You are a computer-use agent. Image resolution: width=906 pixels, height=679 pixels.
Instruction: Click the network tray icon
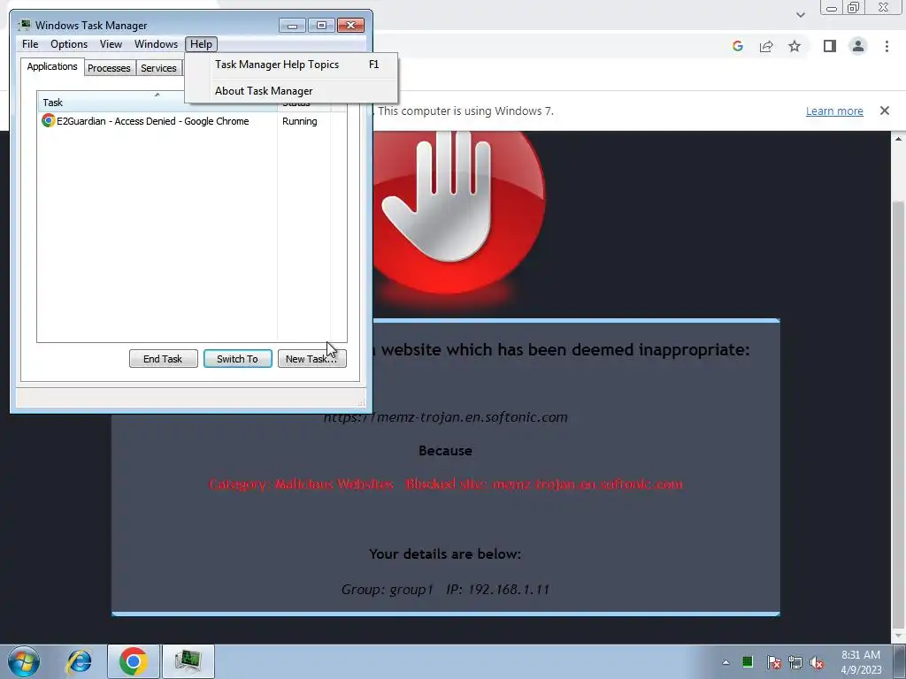pyautogui.click(x=795, y=662)
